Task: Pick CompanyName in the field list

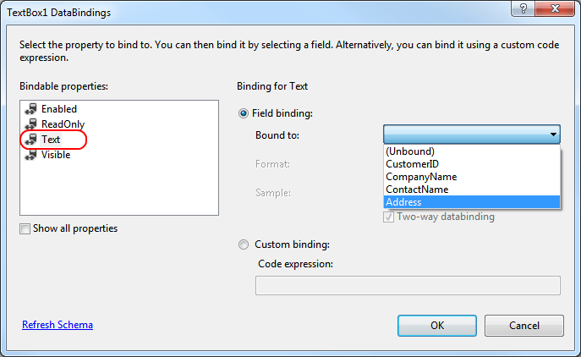Action: click(420, 177)
